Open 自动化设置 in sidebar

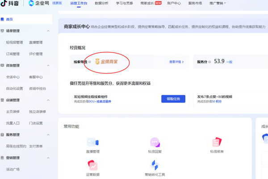point(15,89)
